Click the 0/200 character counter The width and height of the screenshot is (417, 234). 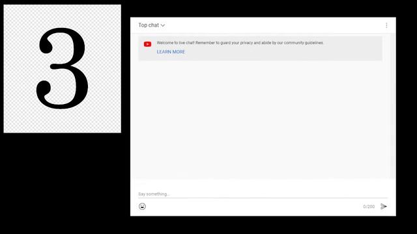[x=369, y=207]
